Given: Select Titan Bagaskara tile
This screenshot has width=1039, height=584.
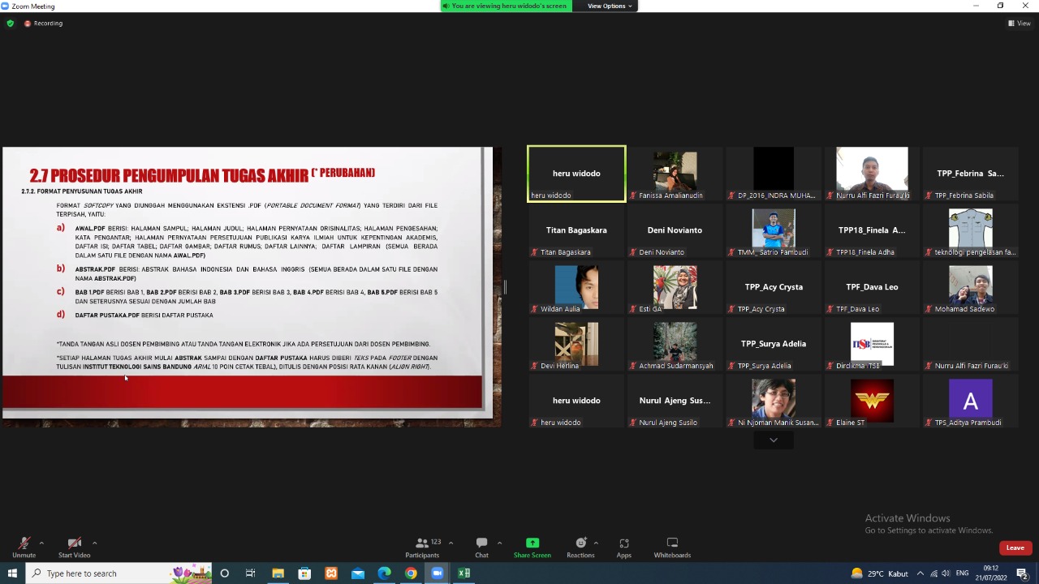Looking at the screenshot, I should tap(576, 230).
